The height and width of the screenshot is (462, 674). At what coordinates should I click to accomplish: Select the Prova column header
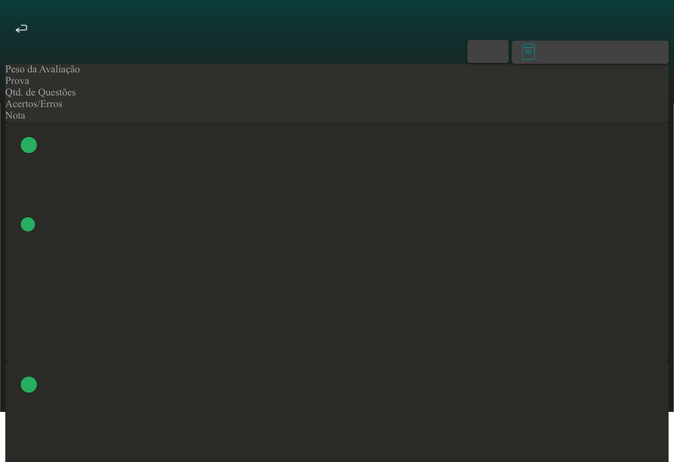click(x=17, y=81)
